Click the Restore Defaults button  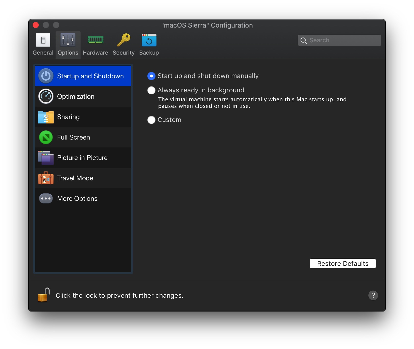click(x=343, y=264)
